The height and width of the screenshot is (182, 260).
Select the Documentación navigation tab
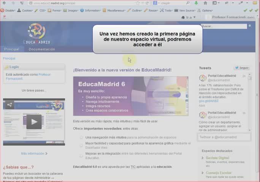(42, 49)
